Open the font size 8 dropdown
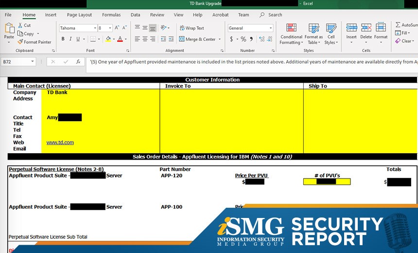 (110, 28)
